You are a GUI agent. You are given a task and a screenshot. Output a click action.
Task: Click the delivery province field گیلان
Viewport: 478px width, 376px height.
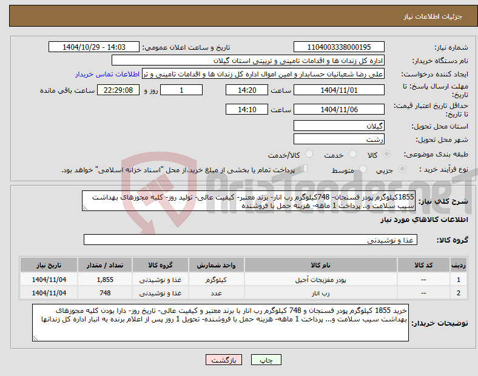339,126
